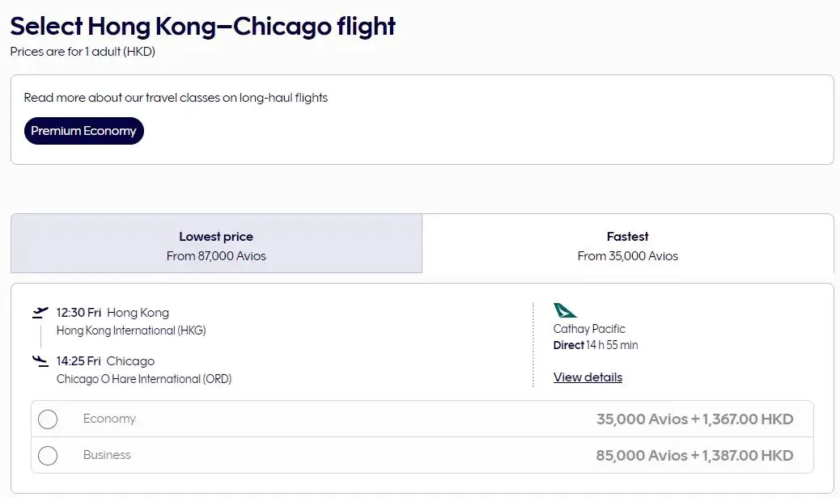This screenshot has width=840, height=497.
Task: Click the 'Select Hong Kong–Chicago flight' heading
Action: coord(203,26)
